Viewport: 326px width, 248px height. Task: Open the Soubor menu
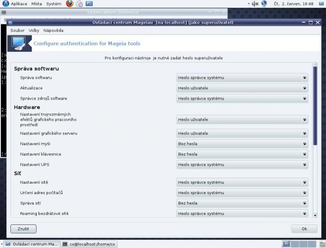18,30
